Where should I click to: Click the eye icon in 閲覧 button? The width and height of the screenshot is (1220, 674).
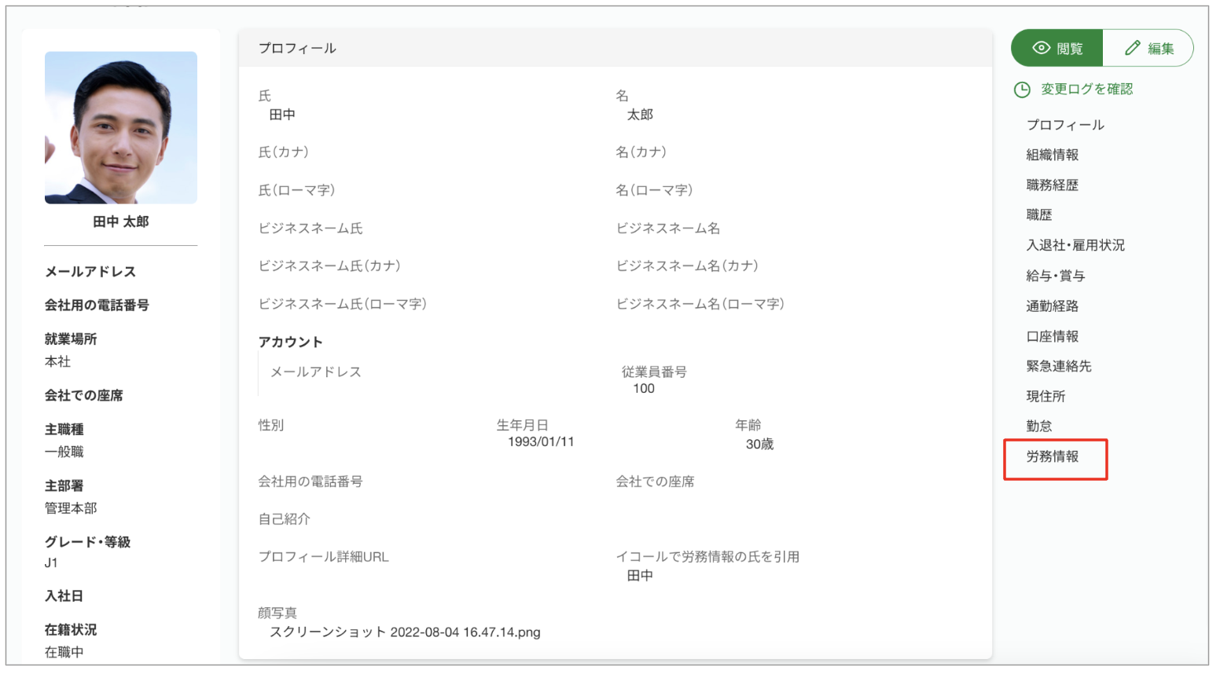[1042, 48]
